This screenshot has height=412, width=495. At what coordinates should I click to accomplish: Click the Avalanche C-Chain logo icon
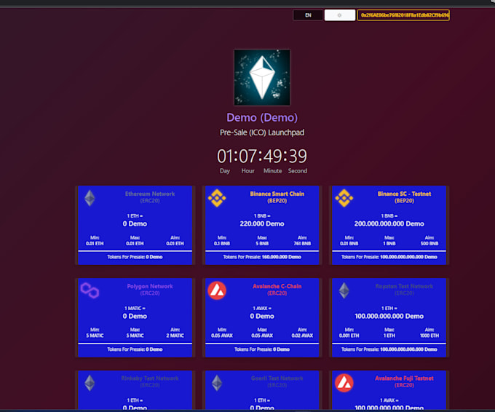coord(217,290)
